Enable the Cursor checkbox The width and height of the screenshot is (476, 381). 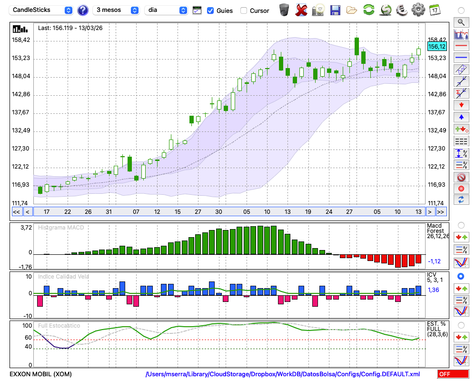(244, 10)
